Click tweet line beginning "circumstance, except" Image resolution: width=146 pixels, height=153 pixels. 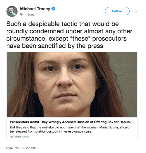[66, 38]
